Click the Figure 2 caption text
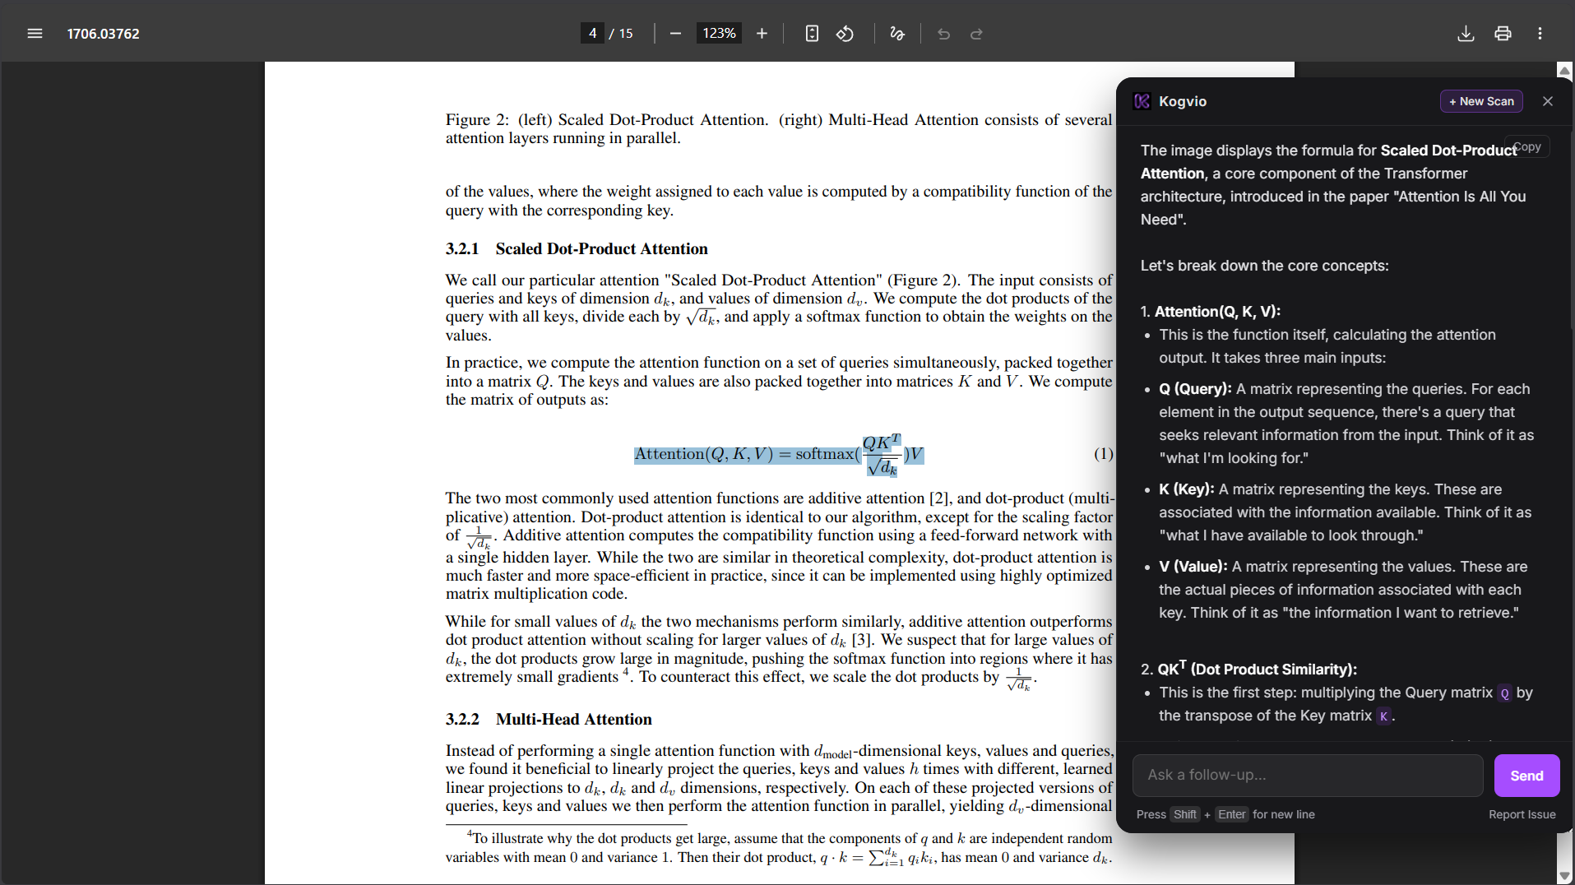Viewport: 1575px width, 885px height. point(779,129)
